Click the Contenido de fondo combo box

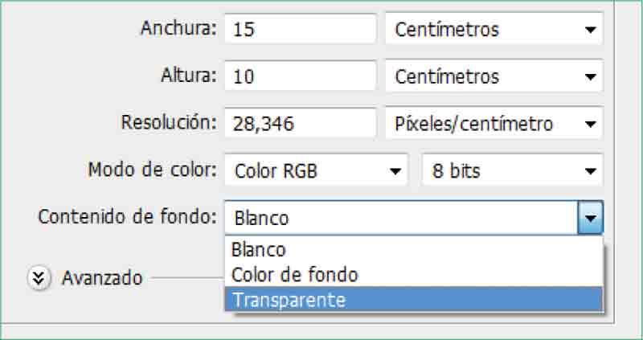pyautogui.click(x=400, y=218)
